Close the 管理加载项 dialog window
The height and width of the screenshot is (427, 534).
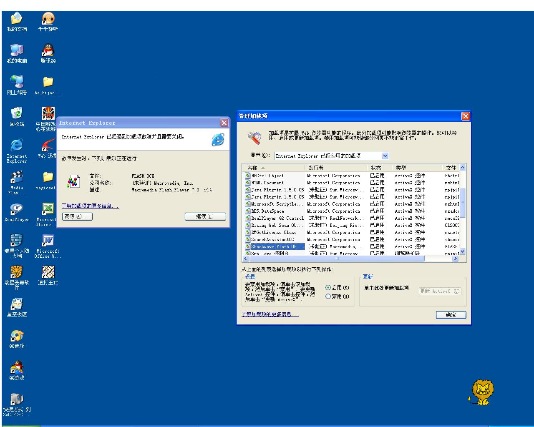pos(466,116)
